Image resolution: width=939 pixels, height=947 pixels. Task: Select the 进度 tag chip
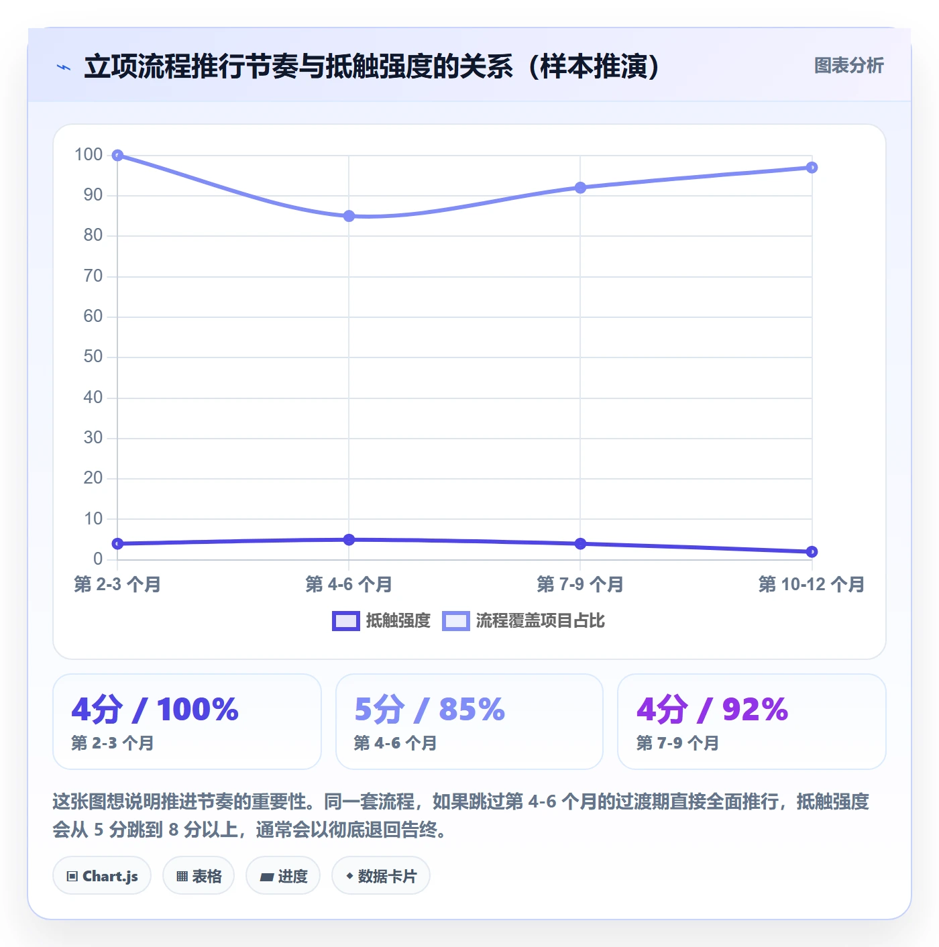[283, 876]
